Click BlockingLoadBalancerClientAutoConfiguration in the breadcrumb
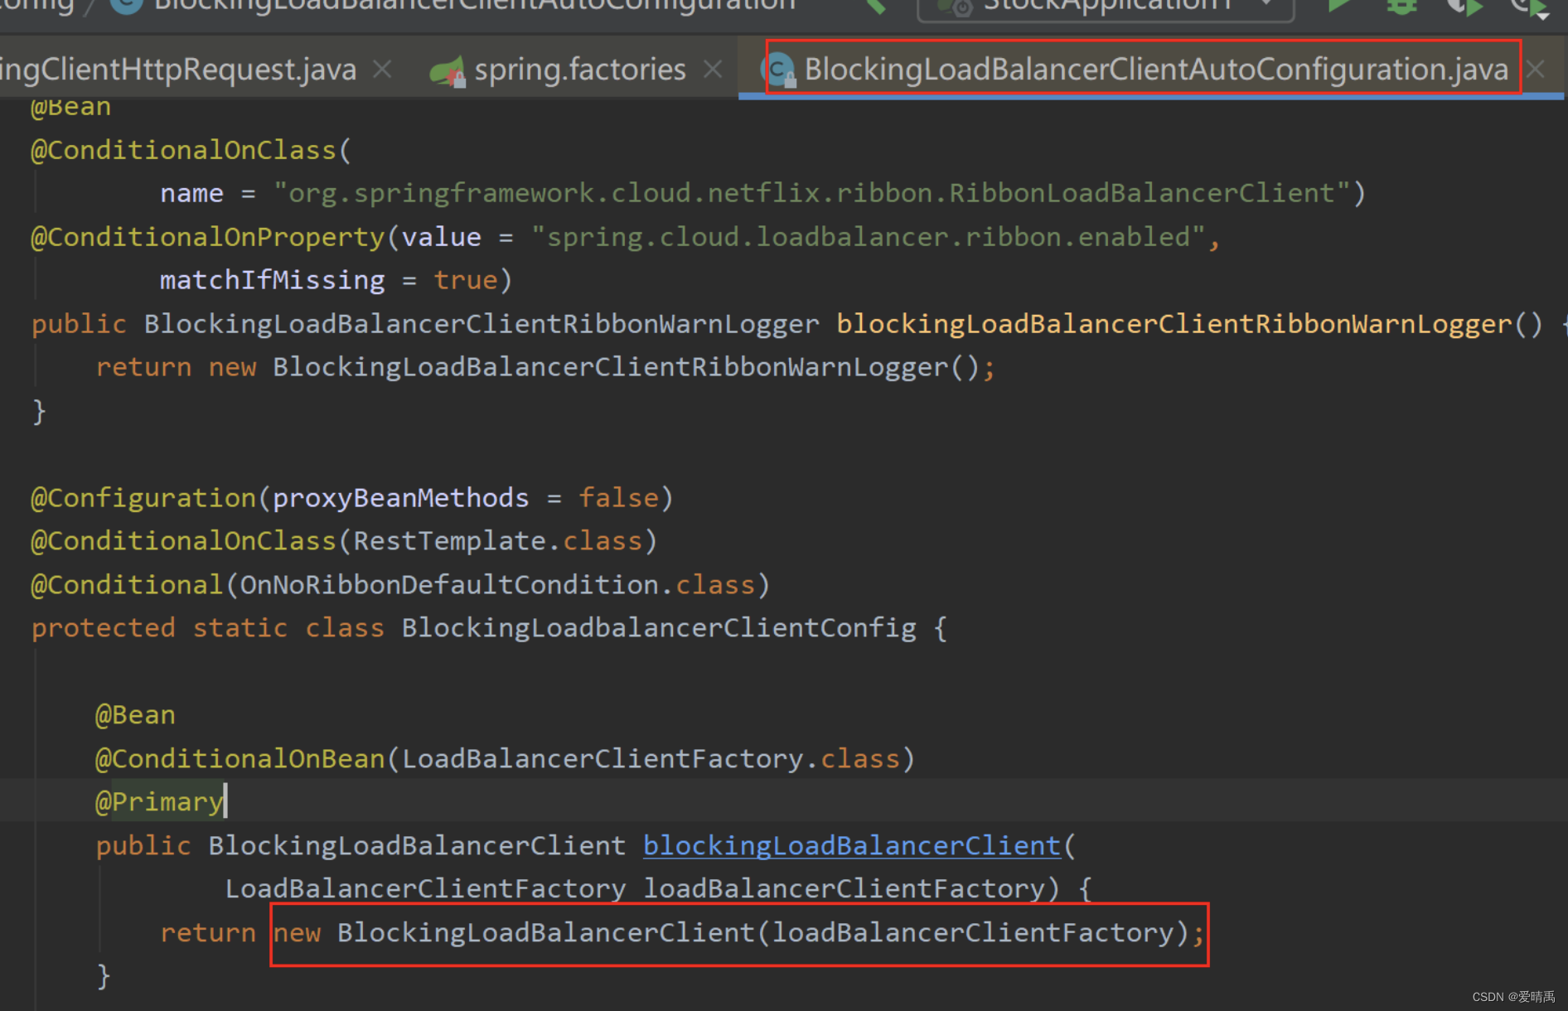This screenshot has width=1568, height=1011. pos(472,5)
